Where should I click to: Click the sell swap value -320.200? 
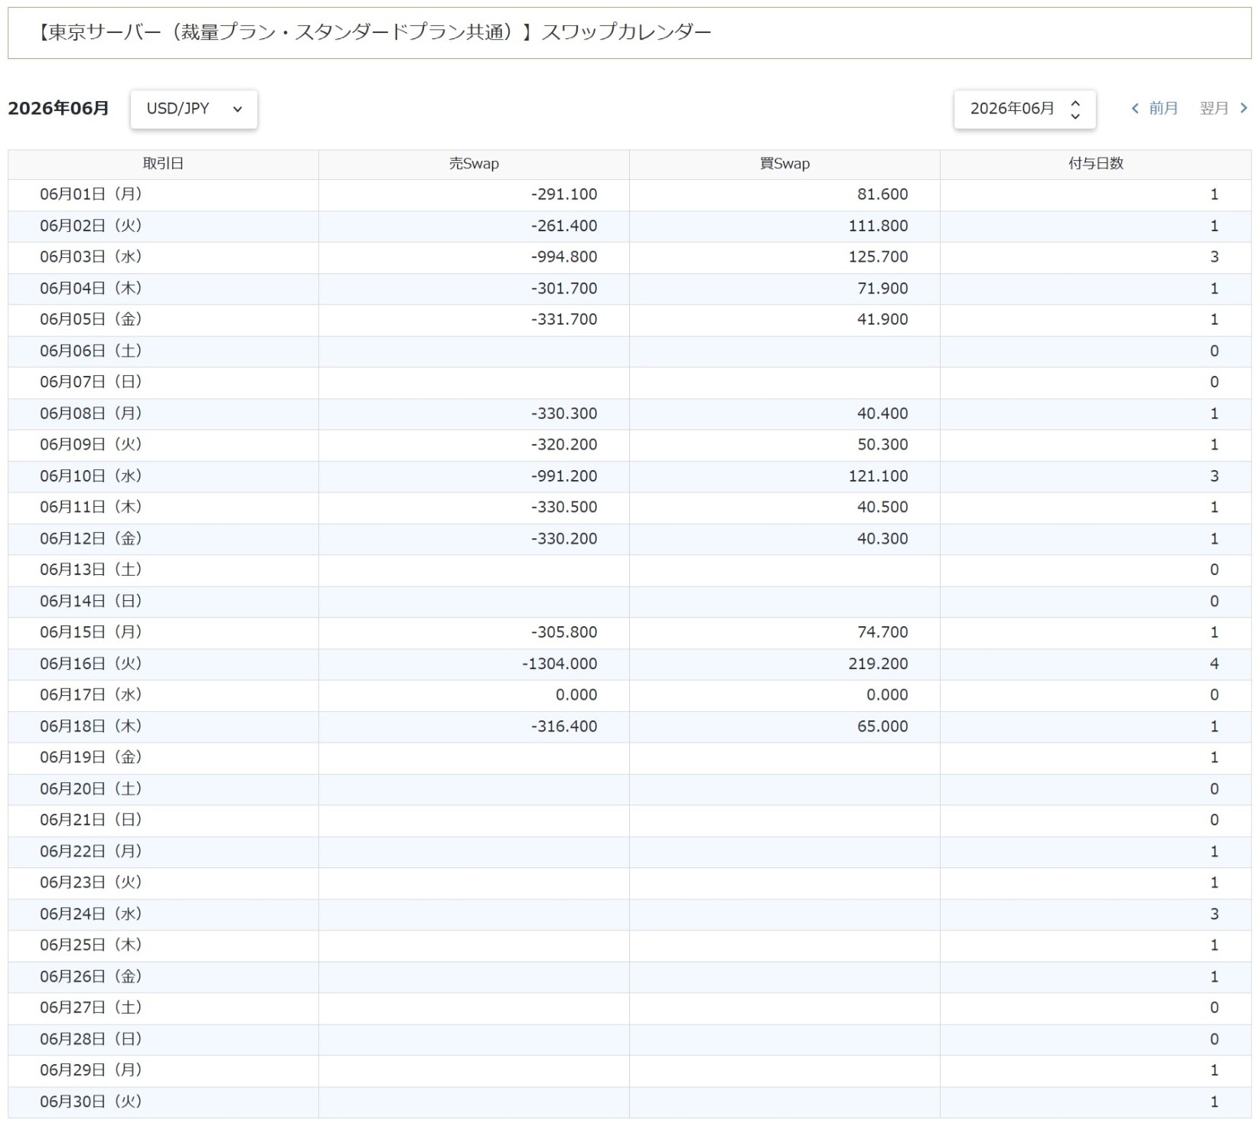564,445
